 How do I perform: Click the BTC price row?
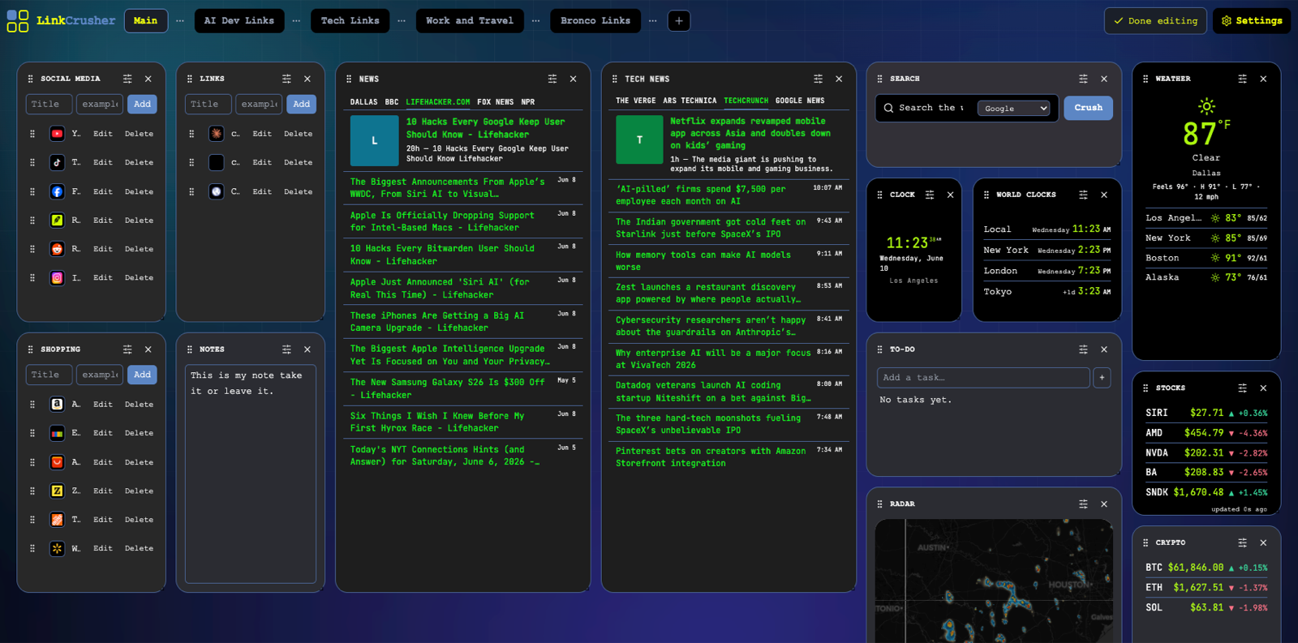tap(1206, 568)
